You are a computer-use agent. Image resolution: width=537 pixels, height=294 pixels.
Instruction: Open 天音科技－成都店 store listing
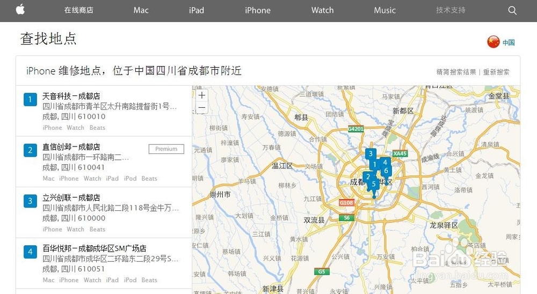71,96
